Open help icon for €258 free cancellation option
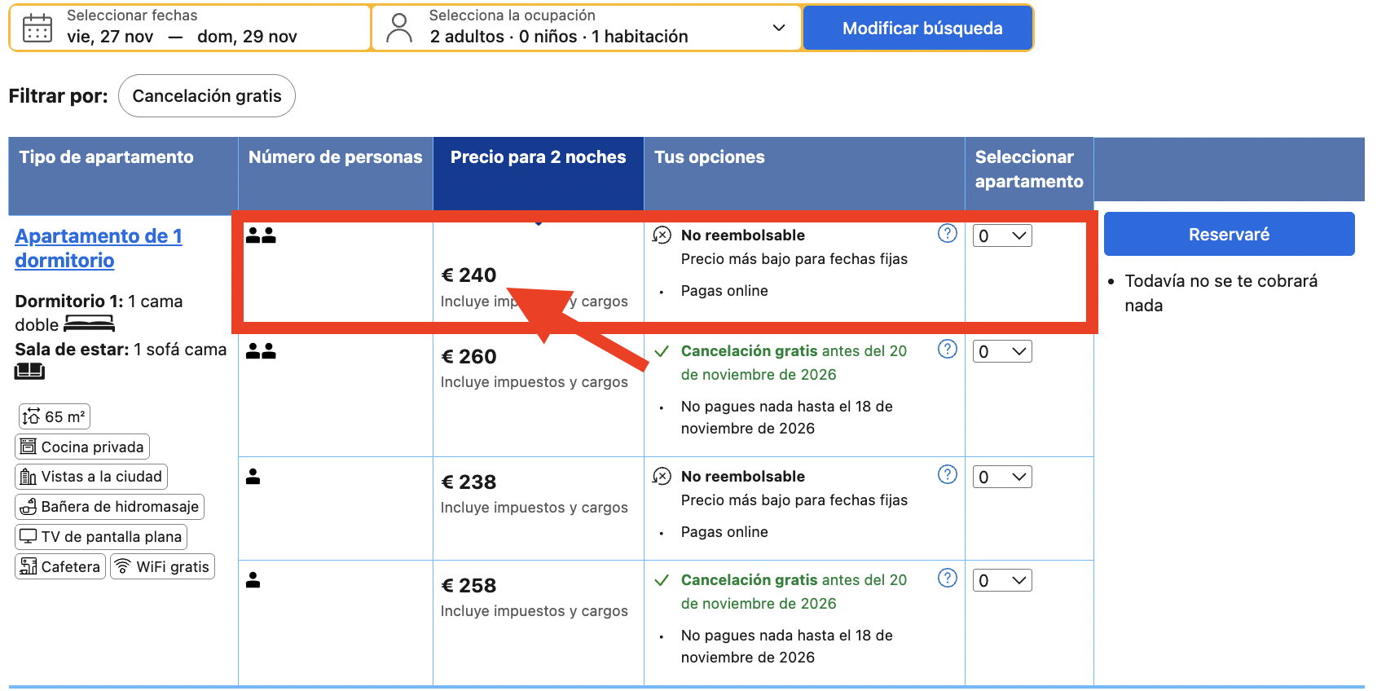The height and width of the screenshot is (691, 1377). (x=948, y=578)
